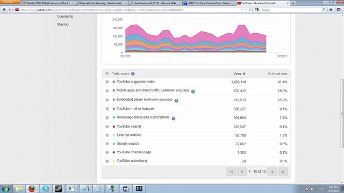Go to next page of table
This screenshot has width=344, height=193.
point(273,172)
